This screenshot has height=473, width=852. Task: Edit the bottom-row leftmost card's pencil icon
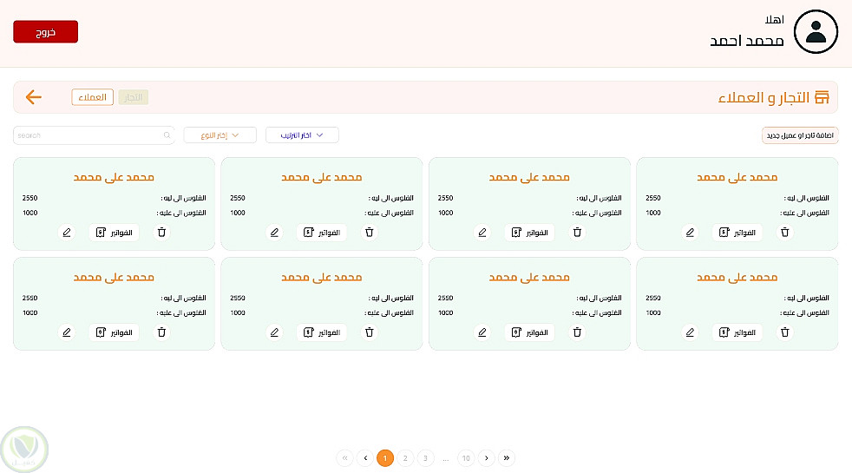(67, 332)
